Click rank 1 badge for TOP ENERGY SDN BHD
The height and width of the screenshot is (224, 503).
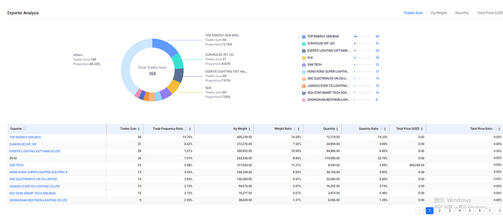click(304, 36)
